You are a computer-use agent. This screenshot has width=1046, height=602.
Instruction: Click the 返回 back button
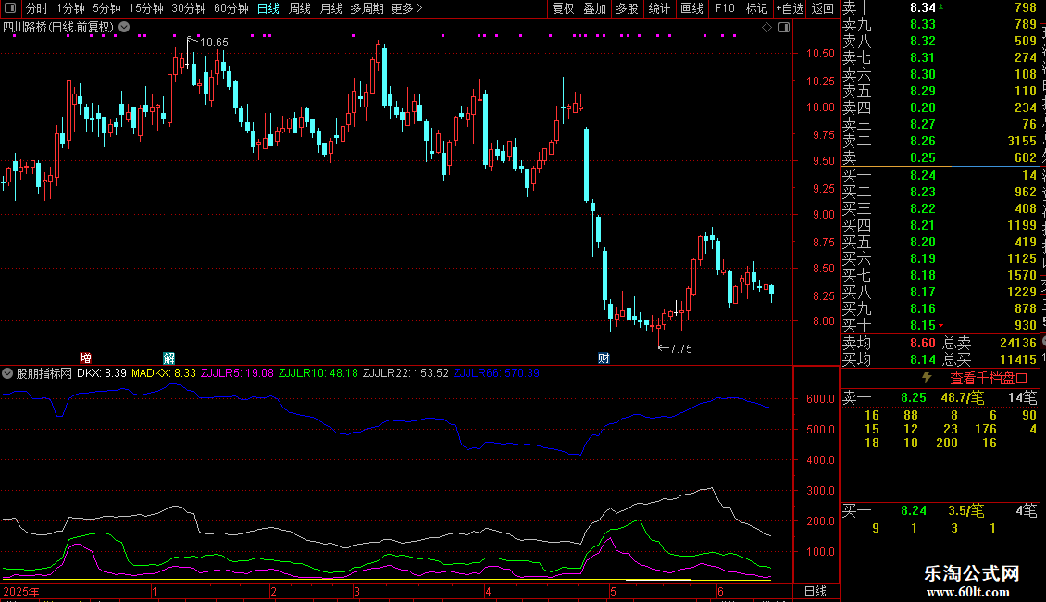(823, 8)
